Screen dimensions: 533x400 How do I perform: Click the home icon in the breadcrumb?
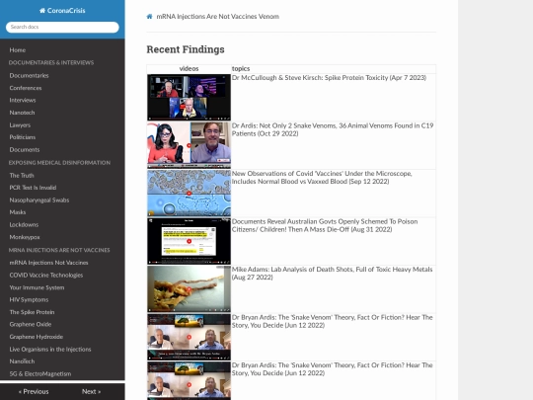(x=149, y=17)
